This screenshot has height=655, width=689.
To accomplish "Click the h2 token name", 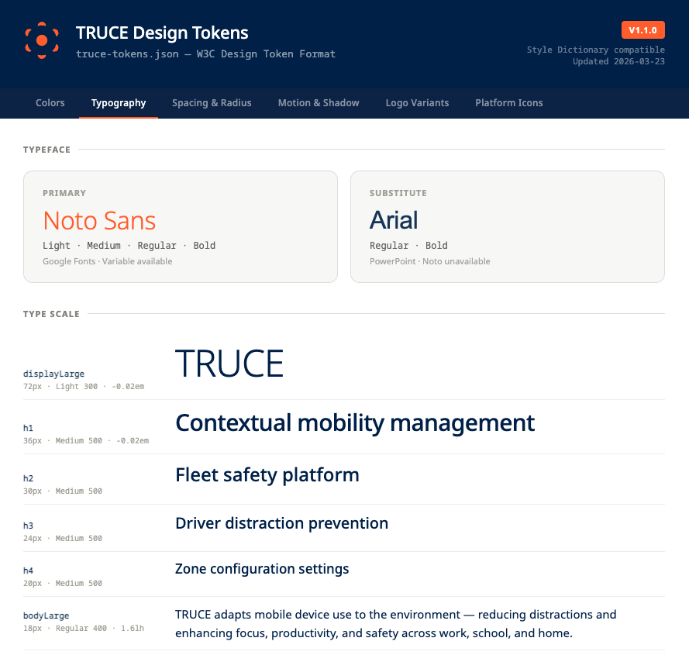I will point(28,478).
